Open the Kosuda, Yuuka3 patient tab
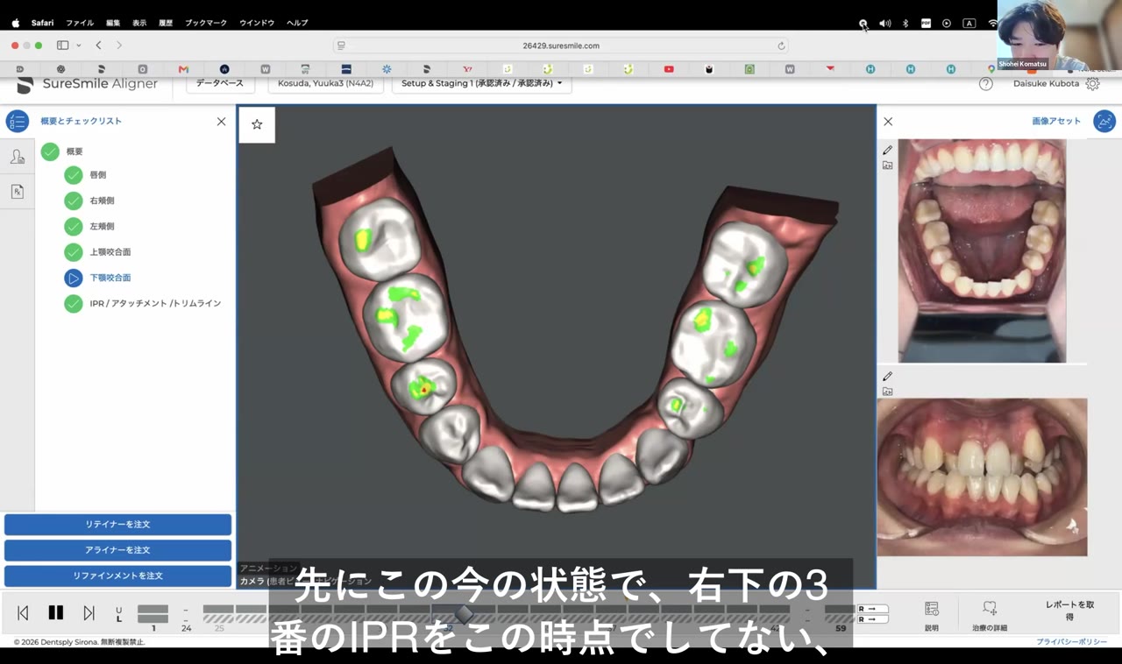 click(x=325, y=83)
